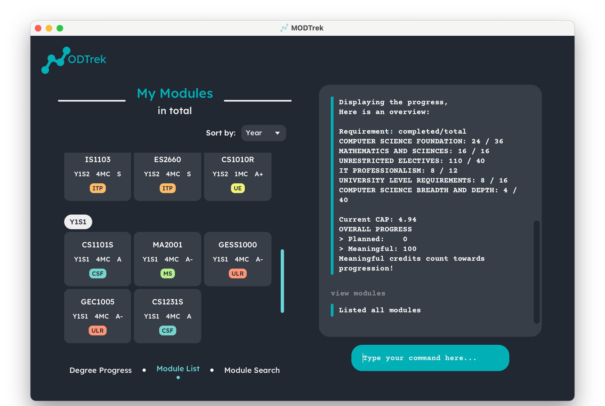Click 'MATHEMATICS AND SCIENCES: 16 / 16' line
Viewport: 605px width, 406px height.
[x=414, y=151]
